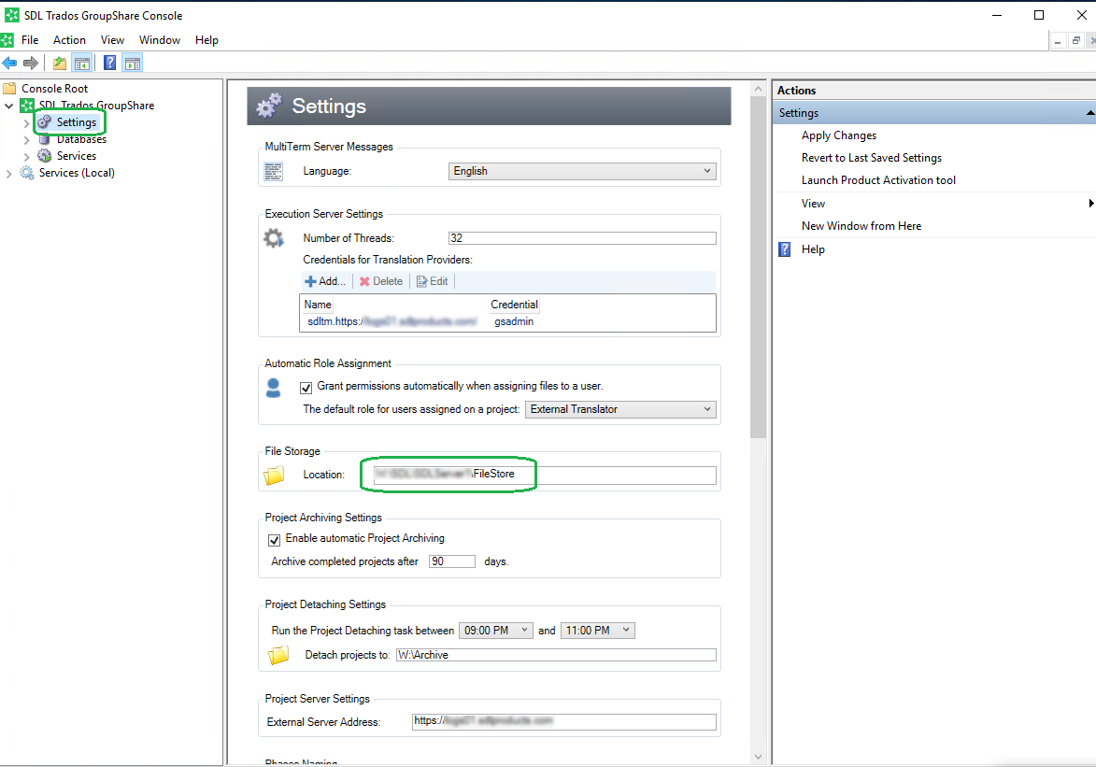The width and height of the screenshot is (1096, 767).
Task: Click the File Storage Location field
Action: tap(544, 475)
